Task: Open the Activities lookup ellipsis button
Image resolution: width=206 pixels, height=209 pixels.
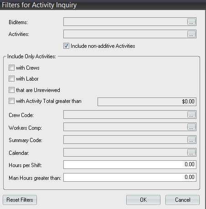Action: (191, 34)
